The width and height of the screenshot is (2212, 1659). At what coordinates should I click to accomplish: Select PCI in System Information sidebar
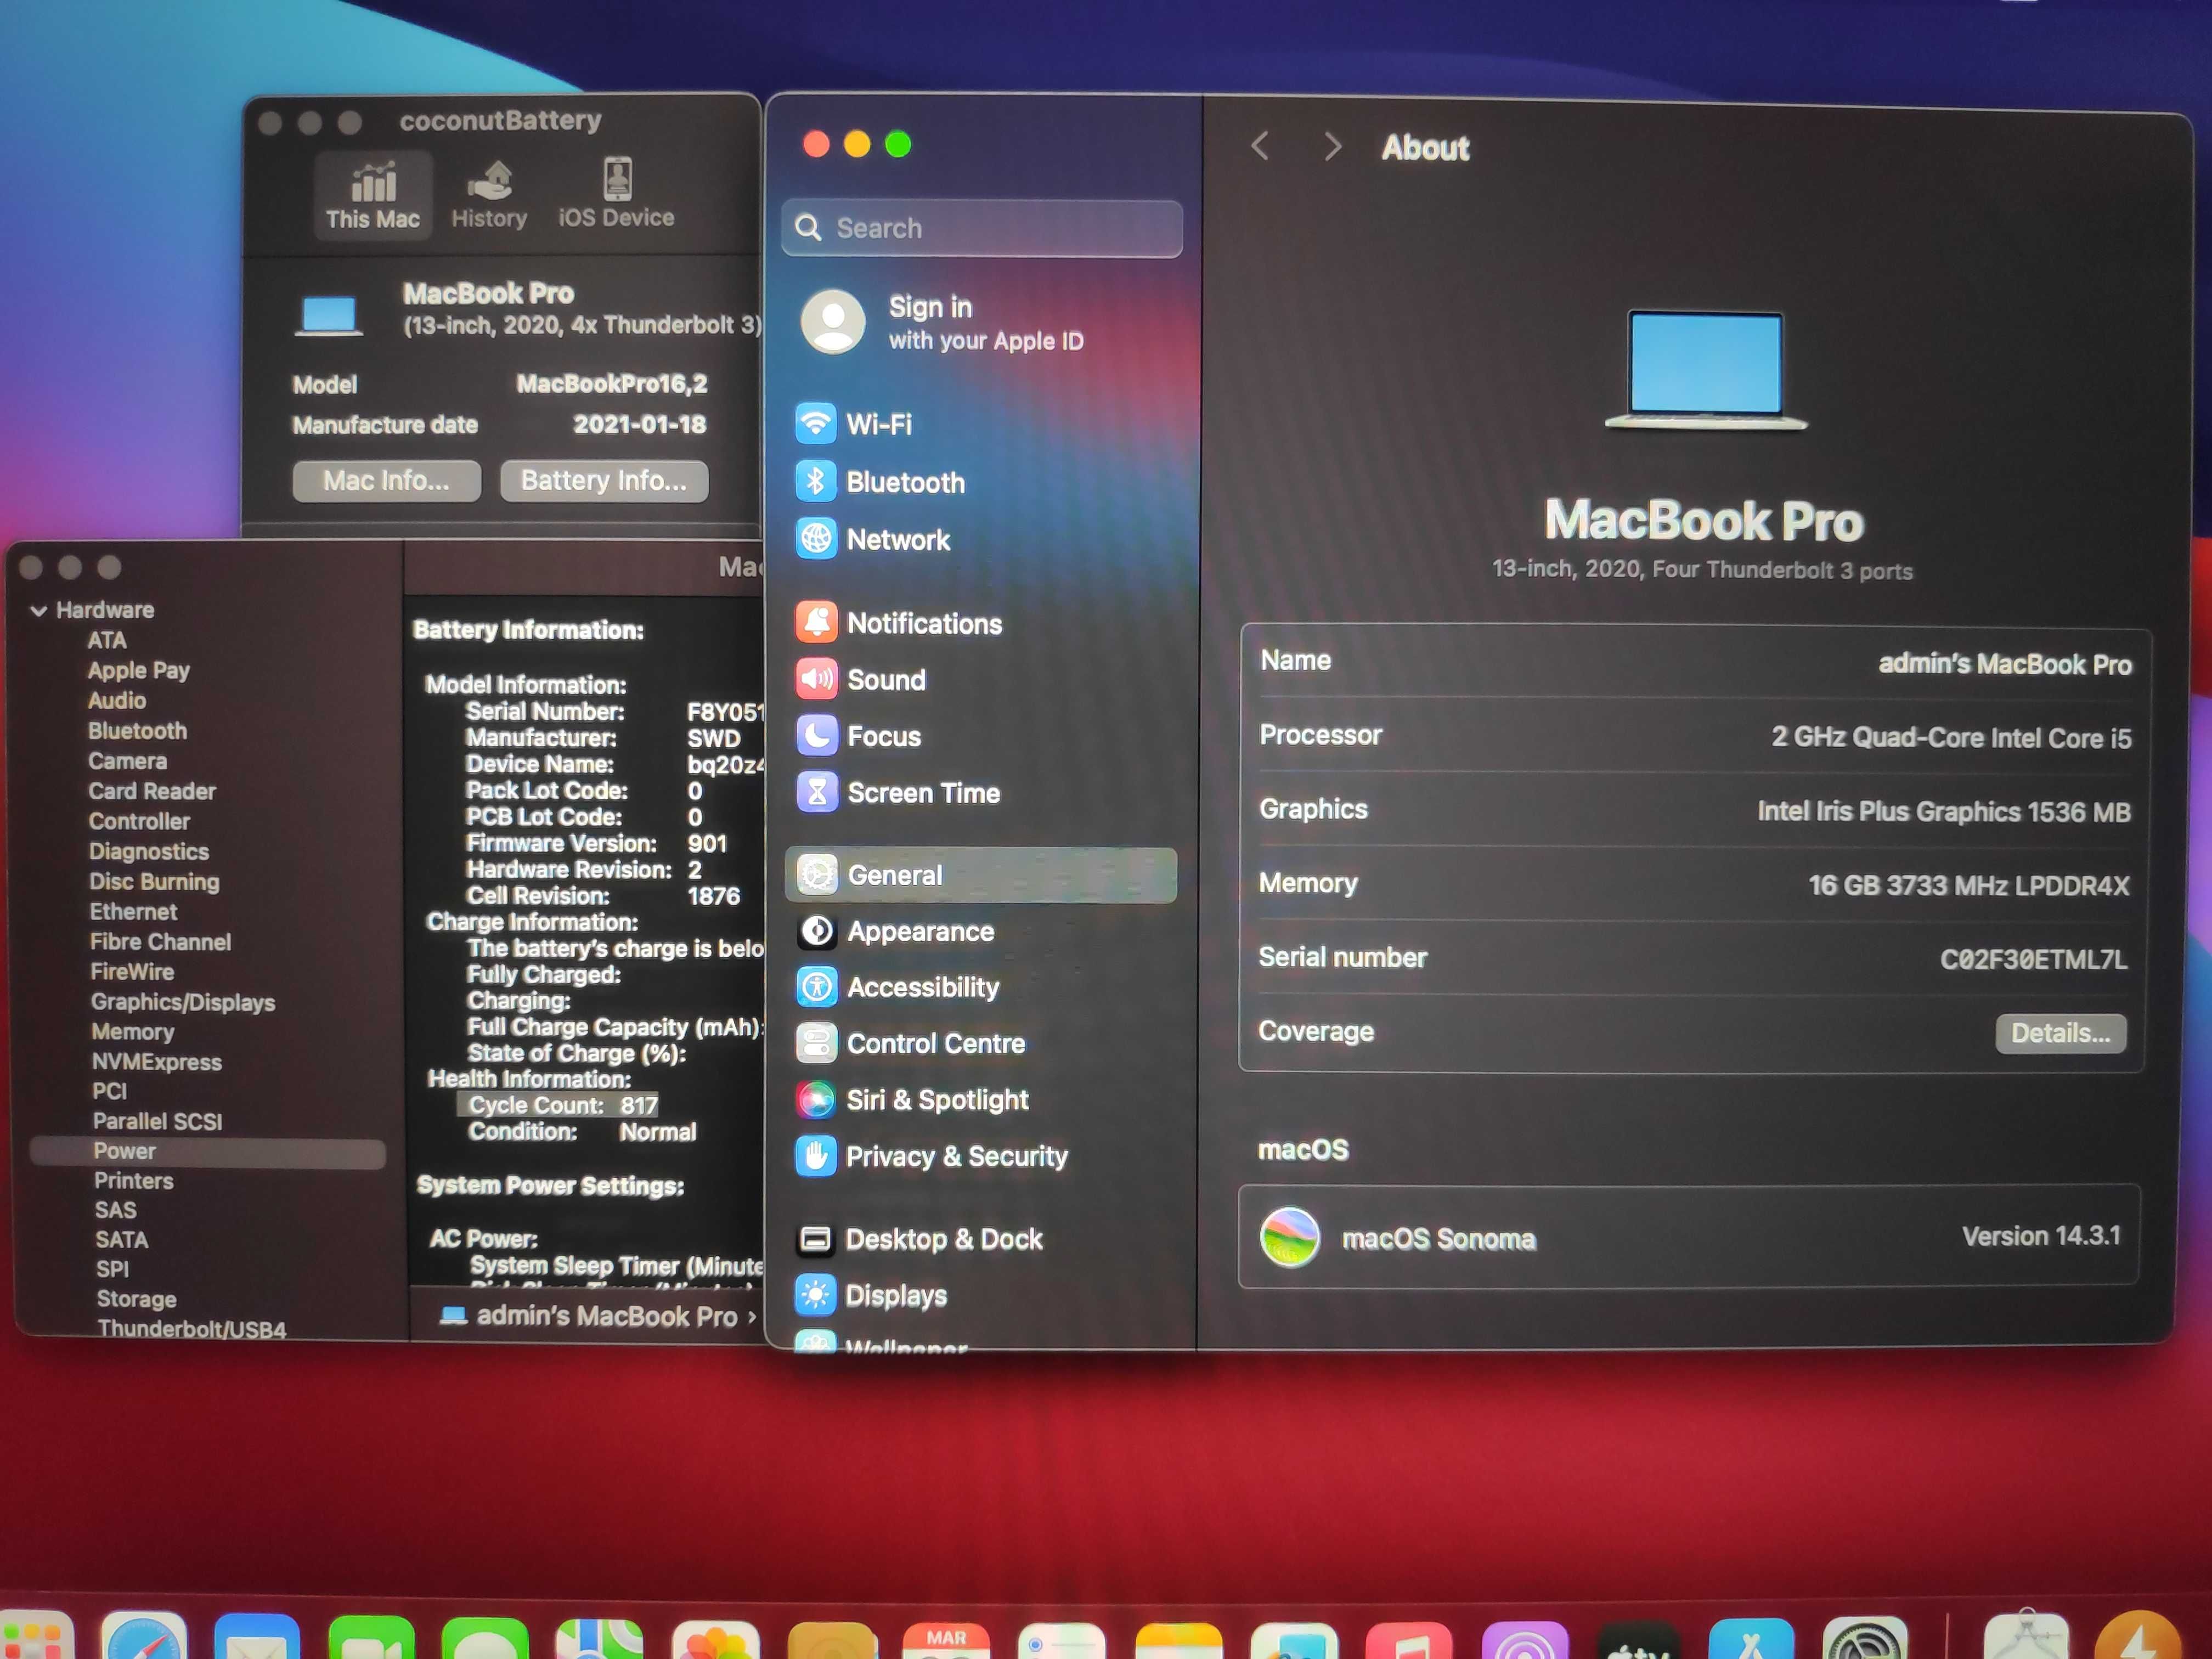pos(110,1091)
